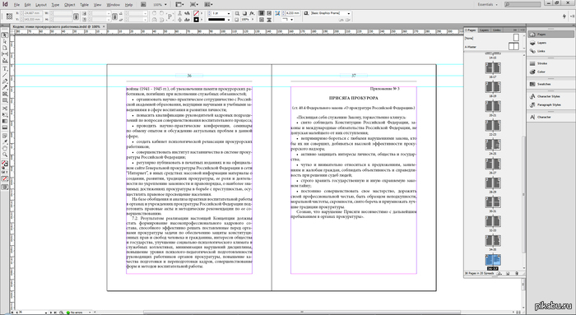Select the Direct Selection tool

click(x=5, y=41)
